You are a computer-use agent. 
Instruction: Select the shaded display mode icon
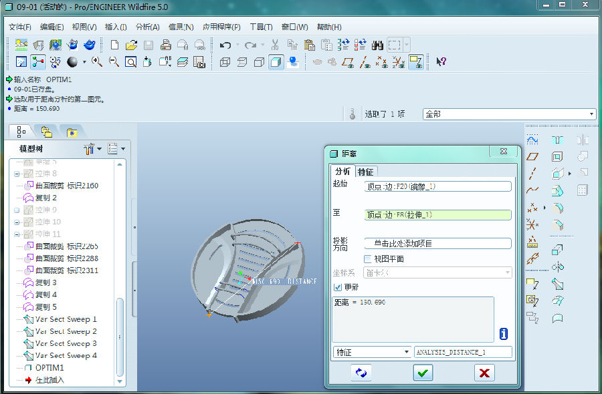276,62
